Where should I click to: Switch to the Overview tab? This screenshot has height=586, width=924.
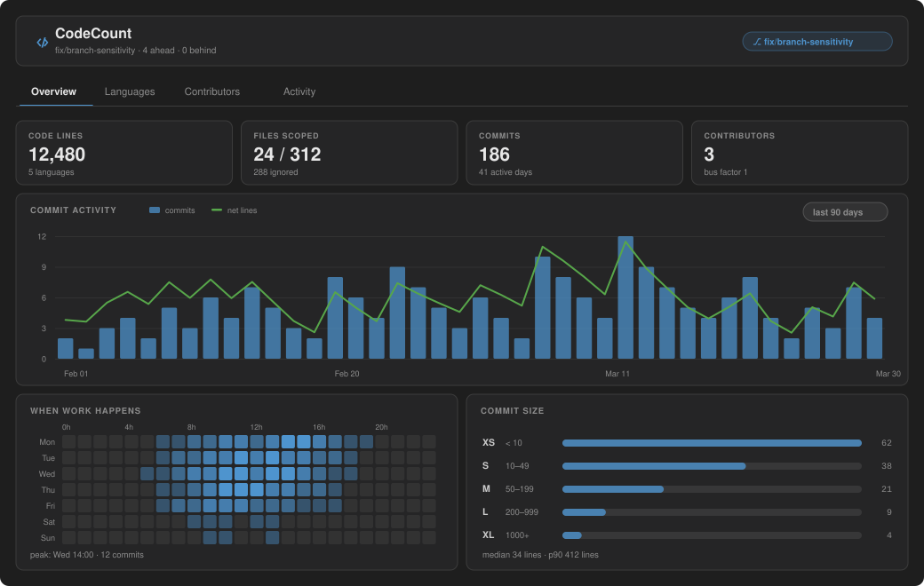click(x=53, y=91)
